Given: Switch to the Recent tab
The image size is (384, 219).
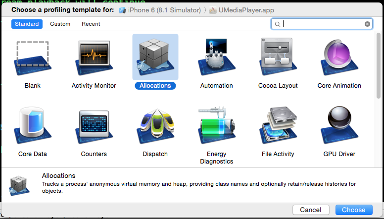Looking at the screenshot, I should click(x=91, y=24).
